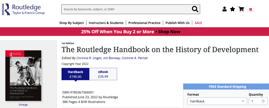The width and height of the screenshot is (269, 108).
Task: Open editor Corinna R. Unger's page
Action: (x=89, y=58)
